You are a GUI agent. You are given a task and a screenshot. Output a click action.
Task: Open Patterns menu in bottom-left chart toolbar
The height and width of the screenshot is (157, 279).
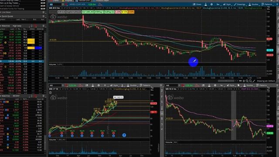pos(145,85)
